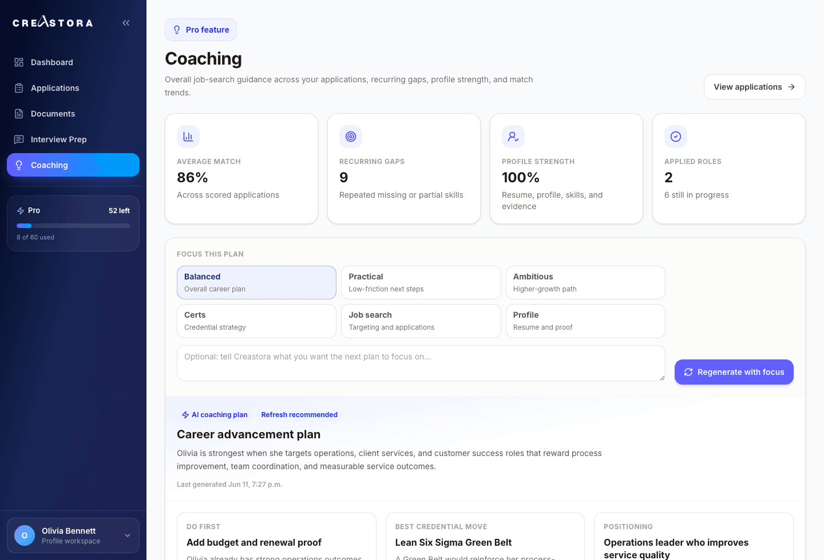This screenshot has height=560, width=824.
Task: Open Documents from the sidebar
Action: click(73, 114)
